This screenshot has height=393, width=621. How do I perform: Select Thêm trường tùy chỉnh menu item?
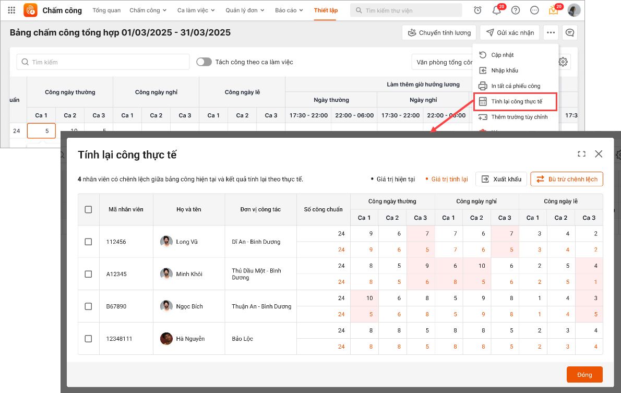click(x=515, y=117)
